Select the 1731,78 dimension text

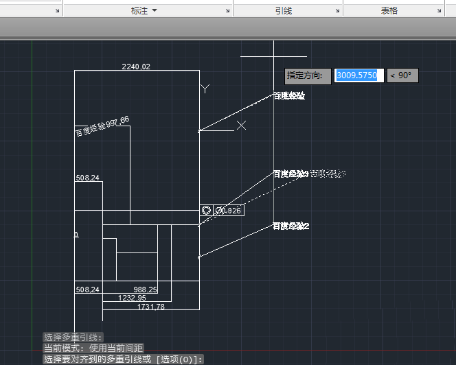[x=151, y=307]
